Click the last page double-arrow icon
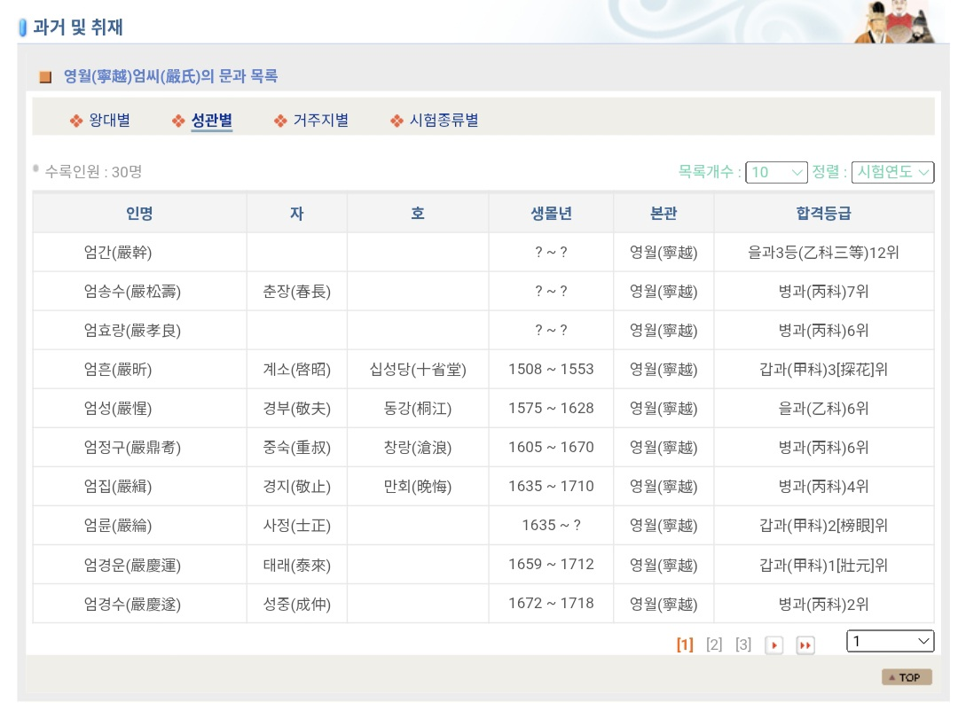Image resolution: width=958 pixels, height=703 pixels. pos(805,645)
